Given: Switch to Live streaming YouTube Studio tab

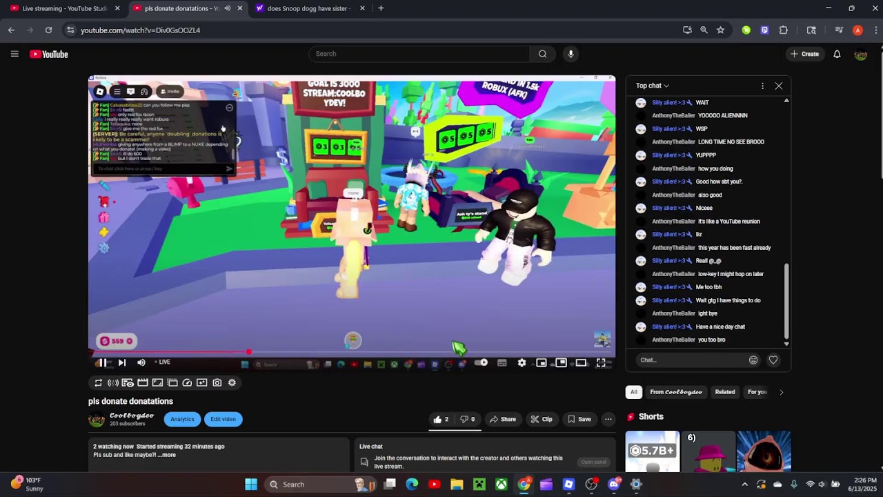Looking at the screenshot, I should pos(66,8).
